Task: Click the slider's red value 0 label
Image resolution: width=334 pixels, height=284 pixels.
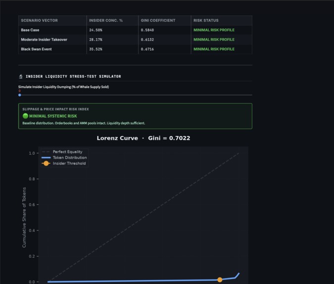Action: click(19, 91)
